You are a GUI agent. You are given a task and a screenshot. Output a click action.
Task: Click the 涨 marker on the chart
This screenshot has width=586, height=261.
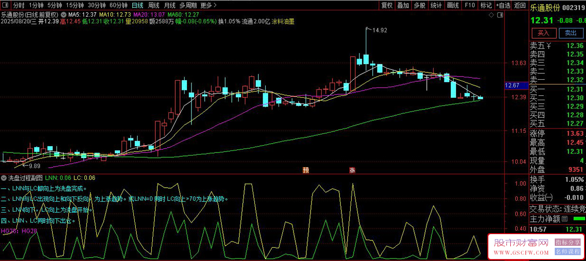[352, 170]
